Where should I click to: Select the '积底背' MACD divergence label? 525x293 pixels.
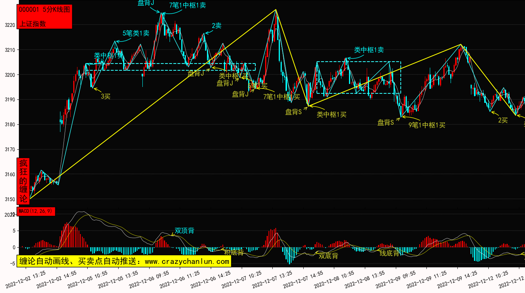234,252
